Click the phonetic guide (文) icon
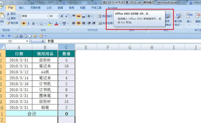This screenshot has height=123, width=201. tap(64, 24)
